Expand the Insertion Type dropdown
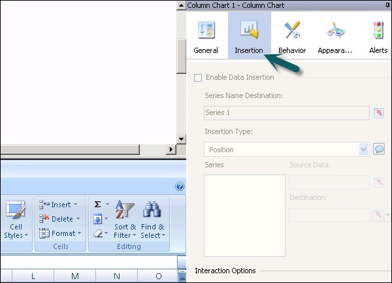The image size is (392, 283). (364, 150)
